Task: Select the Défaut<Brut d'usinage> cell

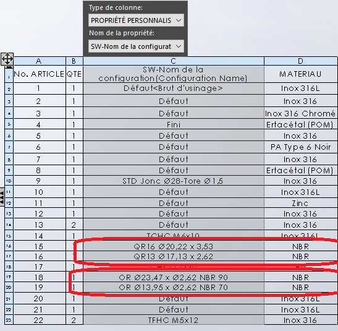Action: (x=174, y=88)
